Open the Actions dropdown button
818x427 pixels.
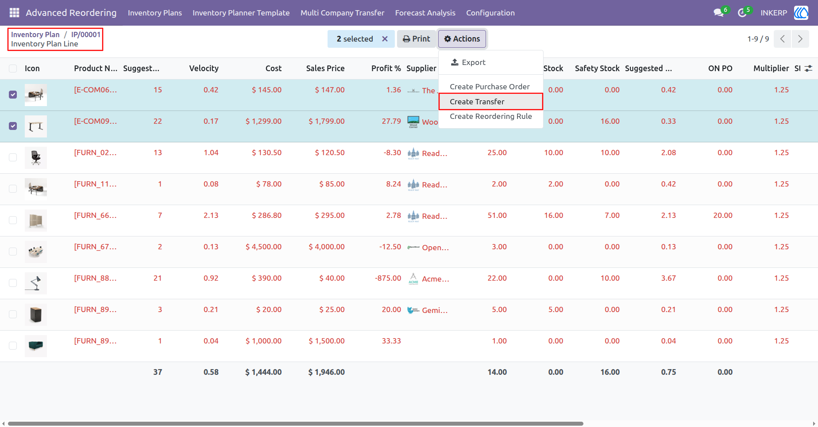tap(462, 39)
